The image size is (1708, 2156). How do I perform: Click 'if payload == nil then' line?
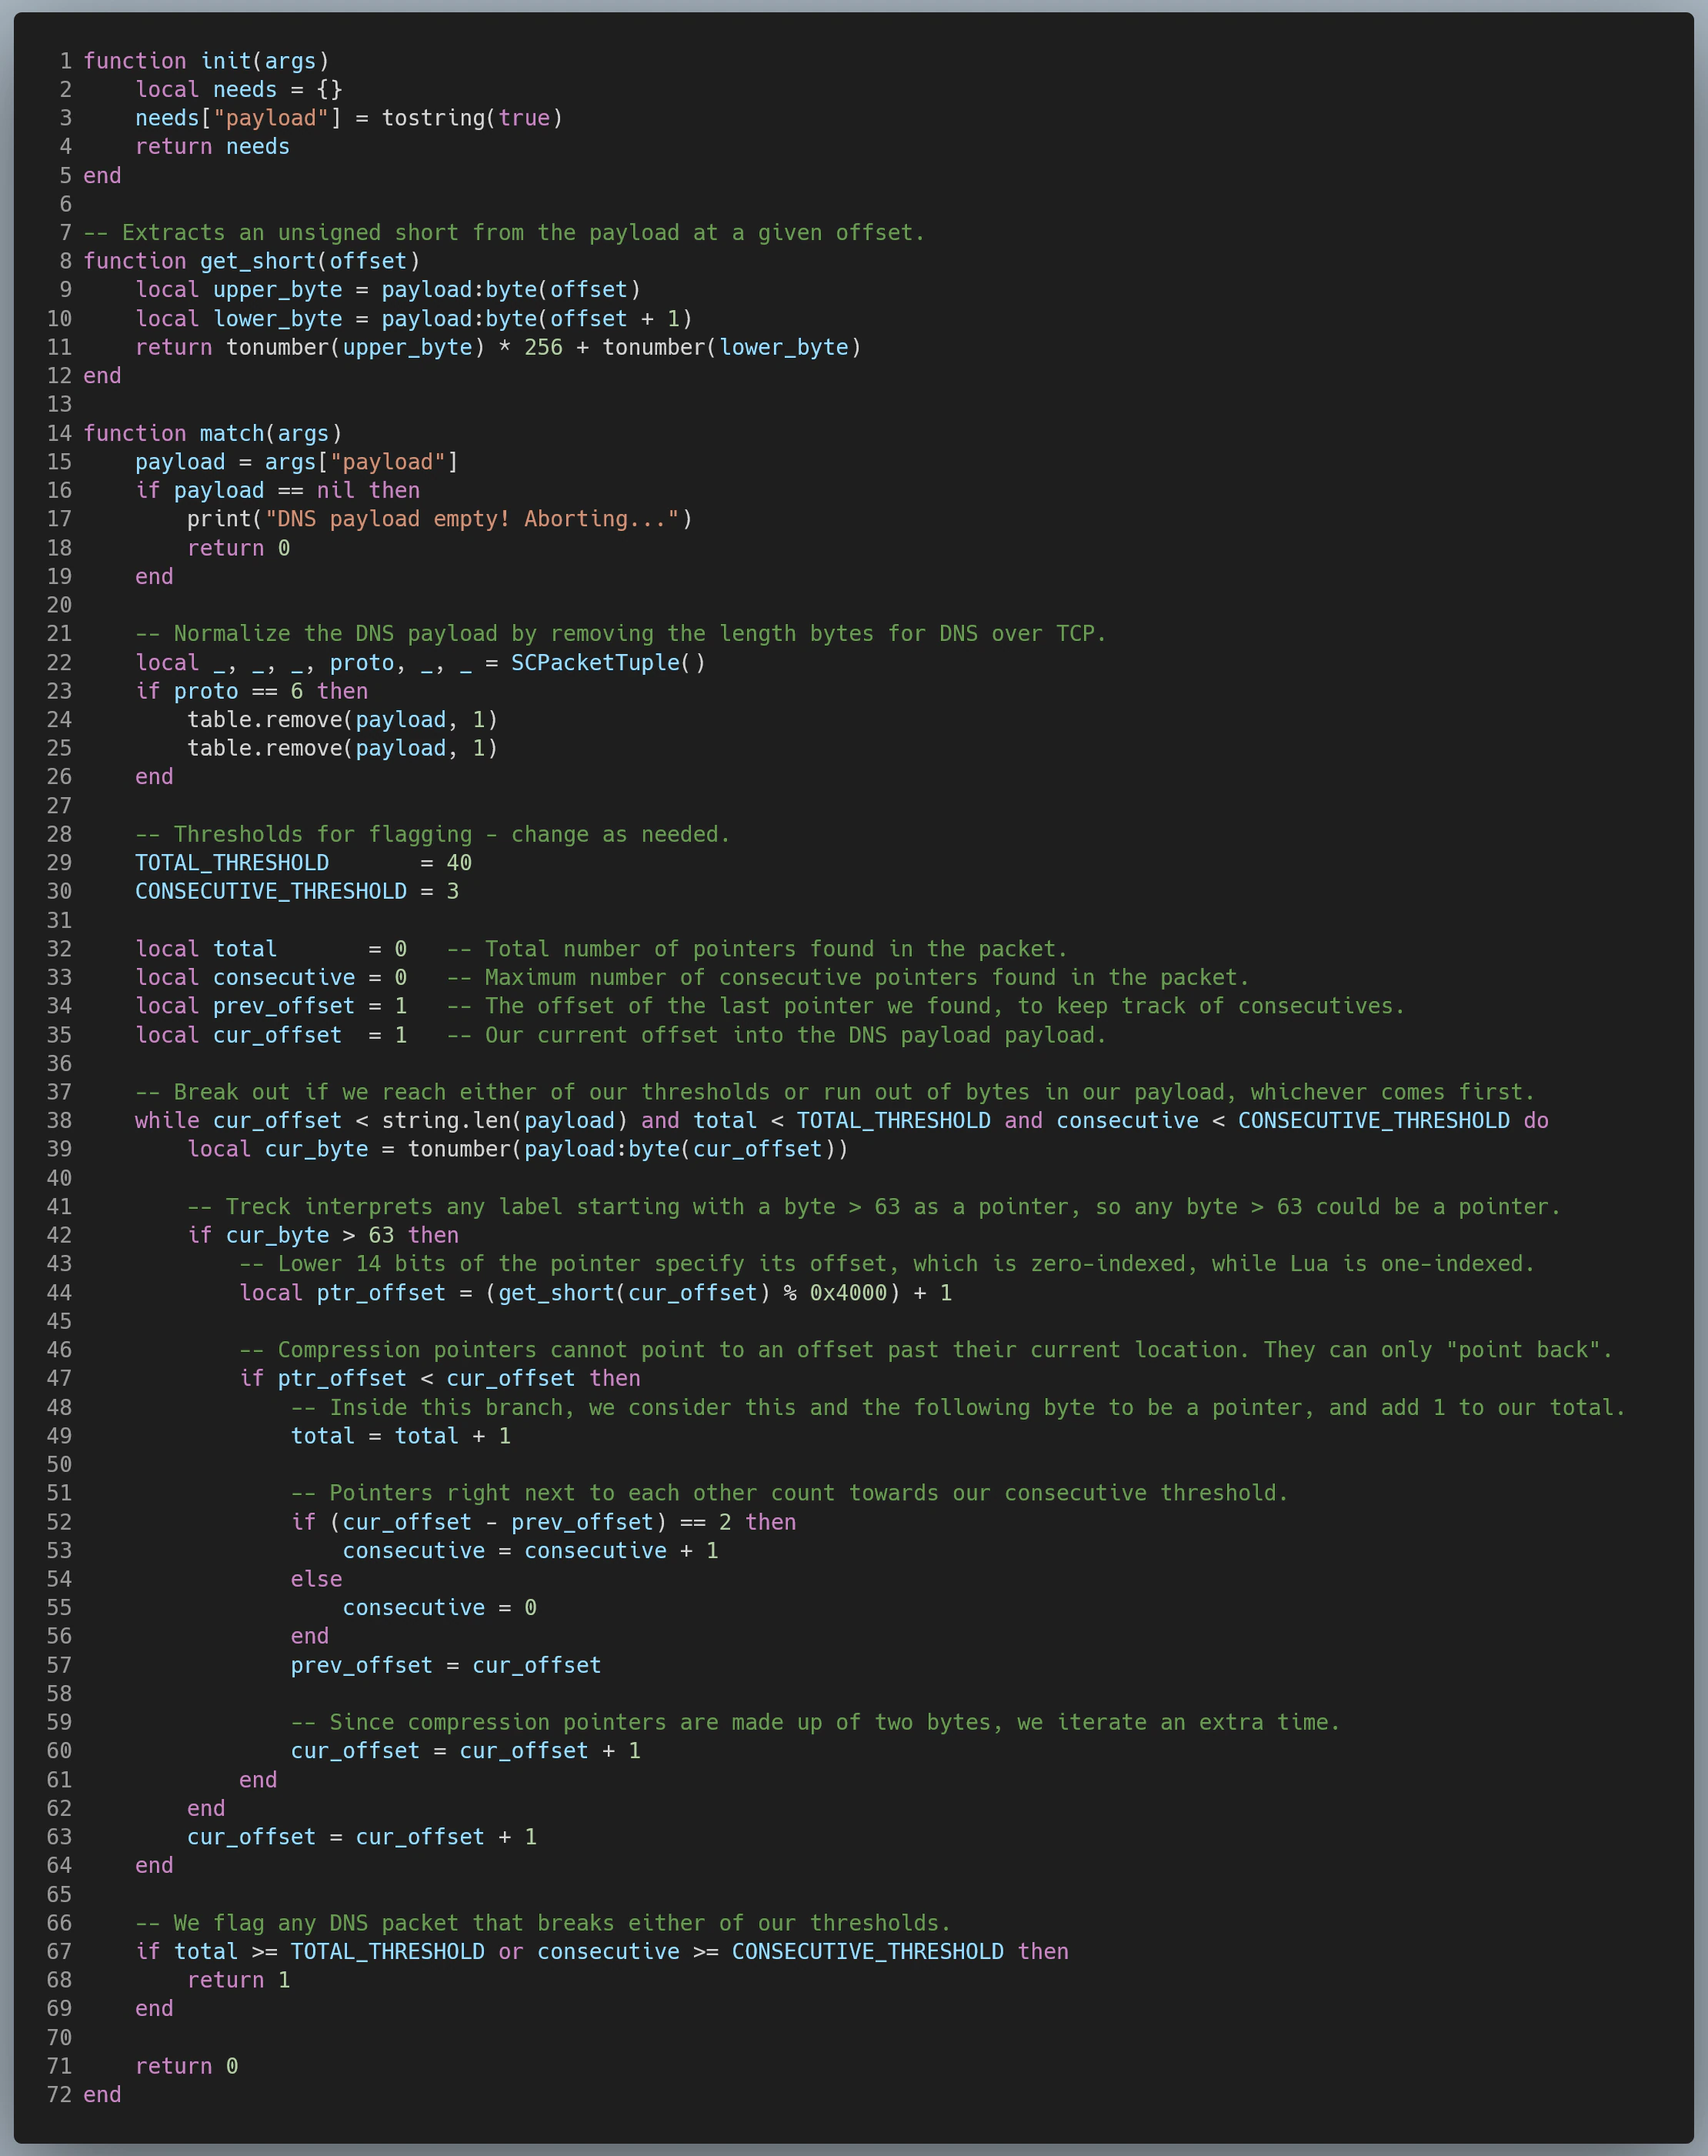tap(278, 491)
